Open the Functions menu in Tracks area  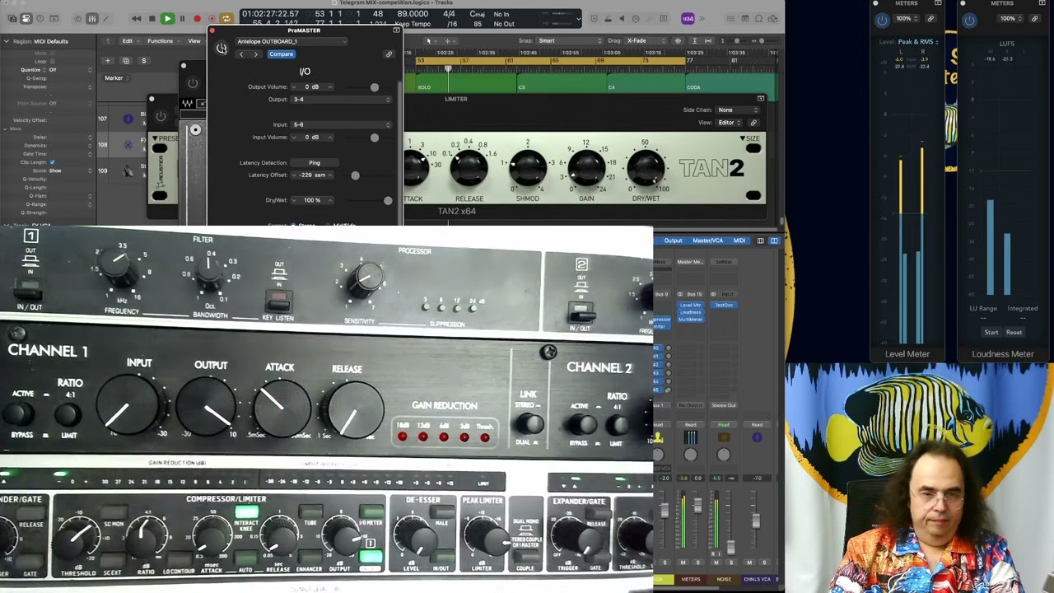pyautogui.click(x=162, y=40)
